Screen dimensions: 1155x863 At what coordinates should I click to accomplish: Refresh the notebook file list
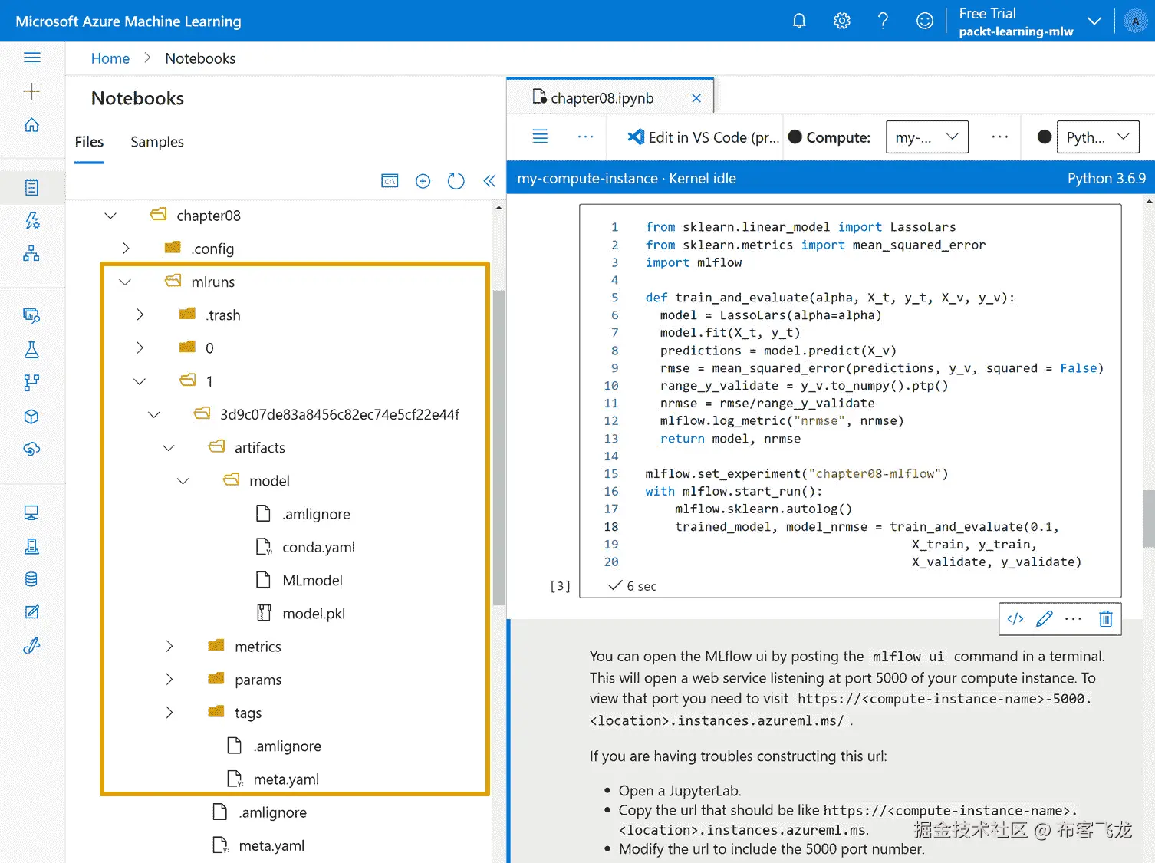tap(456, 180)
